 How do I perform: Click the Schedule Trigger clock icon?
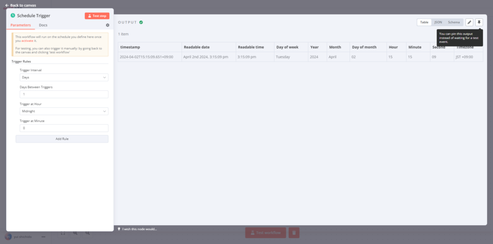pyautogui.click(x=13, y=16)
